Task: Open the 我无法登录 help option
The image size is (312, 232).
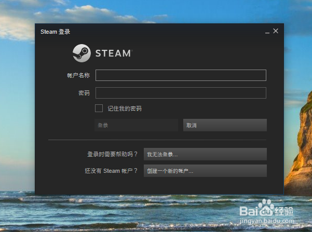Action: [x=205, y=154]
